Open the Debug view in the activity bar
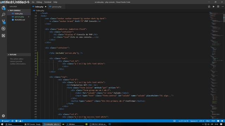This screenshot has width=225, height=126. [x=4, y=29]
